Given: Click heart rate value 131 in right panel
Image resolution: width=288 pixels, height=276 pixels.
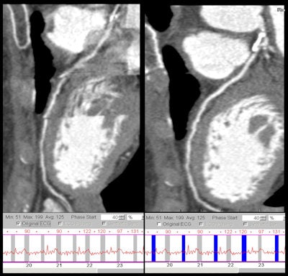Looking at the screenshot, I should (x=276, y=231).
